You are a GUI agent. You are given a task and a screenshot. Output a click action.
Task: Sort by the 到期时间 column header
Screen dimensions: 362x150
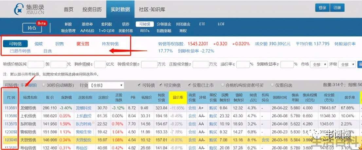[279, 97]
